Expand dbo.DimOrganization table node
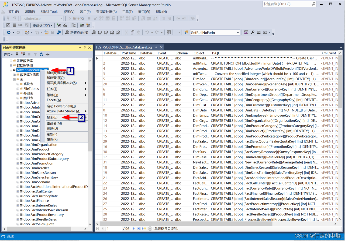 click(x=18, y=145)
